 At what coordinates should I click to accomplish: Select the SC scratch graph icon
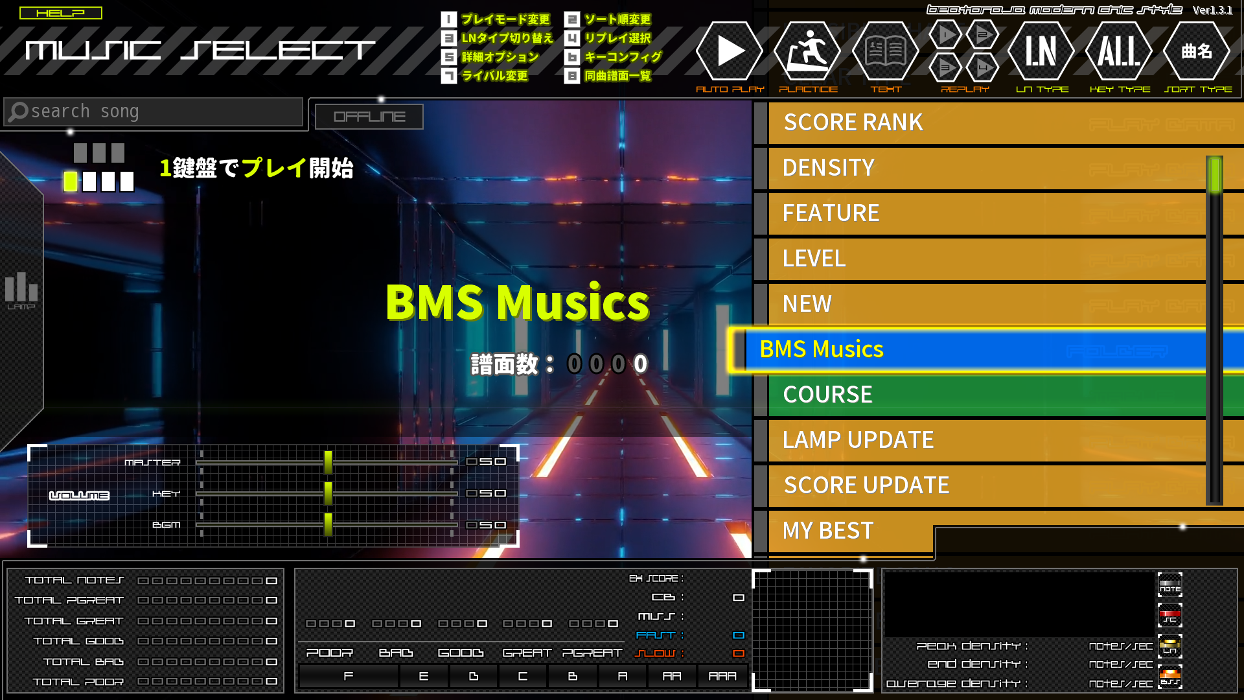[x=1170, y=615]
